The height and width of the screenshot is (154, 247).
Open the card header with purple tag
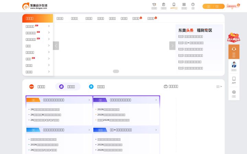point(126,100)
